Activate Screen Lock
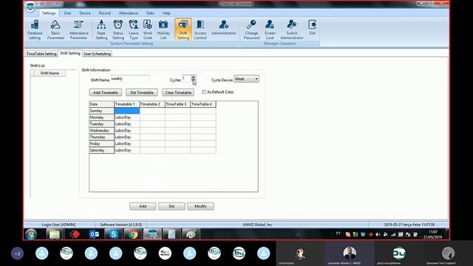This screenshot has width=473, height=266. 270,30
